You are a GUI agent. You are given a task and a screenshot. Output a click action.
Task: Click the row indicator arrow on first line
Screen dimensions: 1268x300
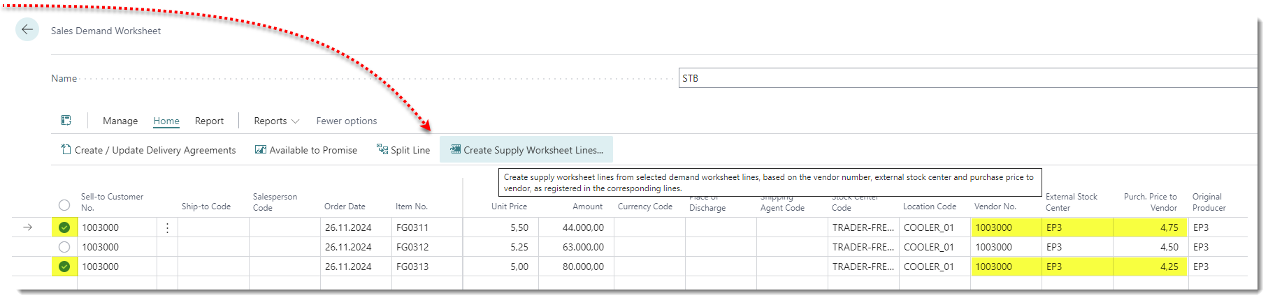coord(28,227)
